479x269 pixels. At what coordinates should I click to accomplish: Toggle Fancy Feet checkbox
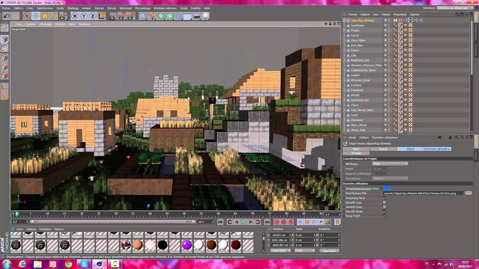click(384, 216)
